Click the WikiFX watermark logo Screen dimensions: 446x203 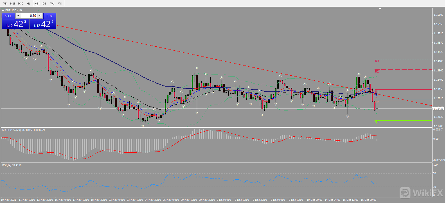pos(421,193)
